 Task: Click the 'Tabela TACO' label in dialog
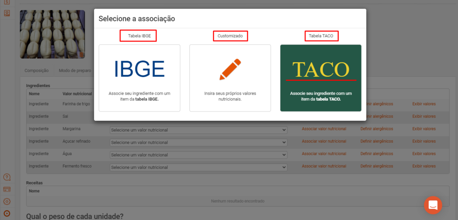[x=321, y=36]
